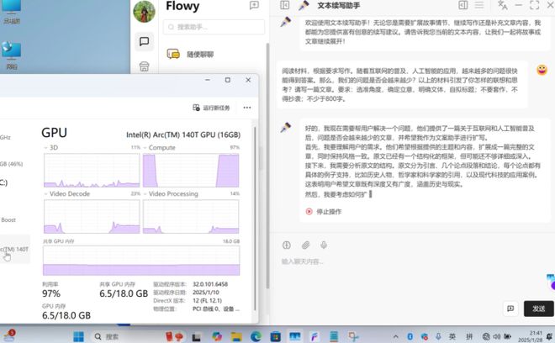Start a new chat beside the Flowy title
Viewport: 555px width, 343px height.
254,5
